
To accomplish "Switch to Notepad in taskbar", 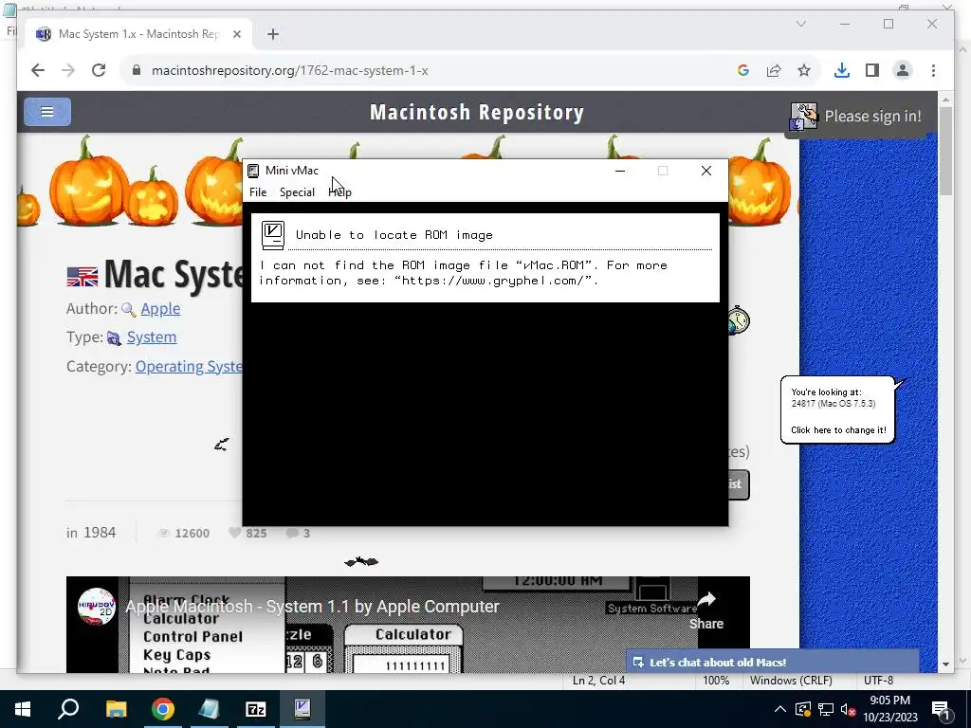I will click(209, 709).
